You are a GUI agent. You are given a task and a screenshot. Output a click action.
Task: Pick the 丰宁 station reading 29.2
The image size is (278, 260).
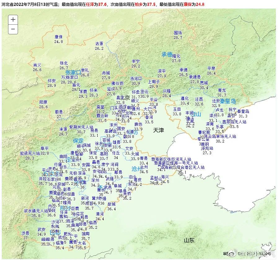(x=136, y=64)
